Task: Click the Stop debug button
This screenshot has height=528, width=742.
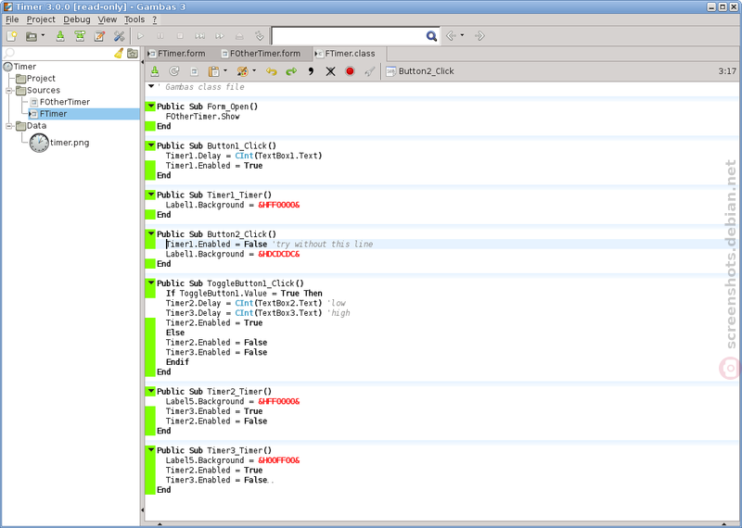Action: click(x=180, y=36)
